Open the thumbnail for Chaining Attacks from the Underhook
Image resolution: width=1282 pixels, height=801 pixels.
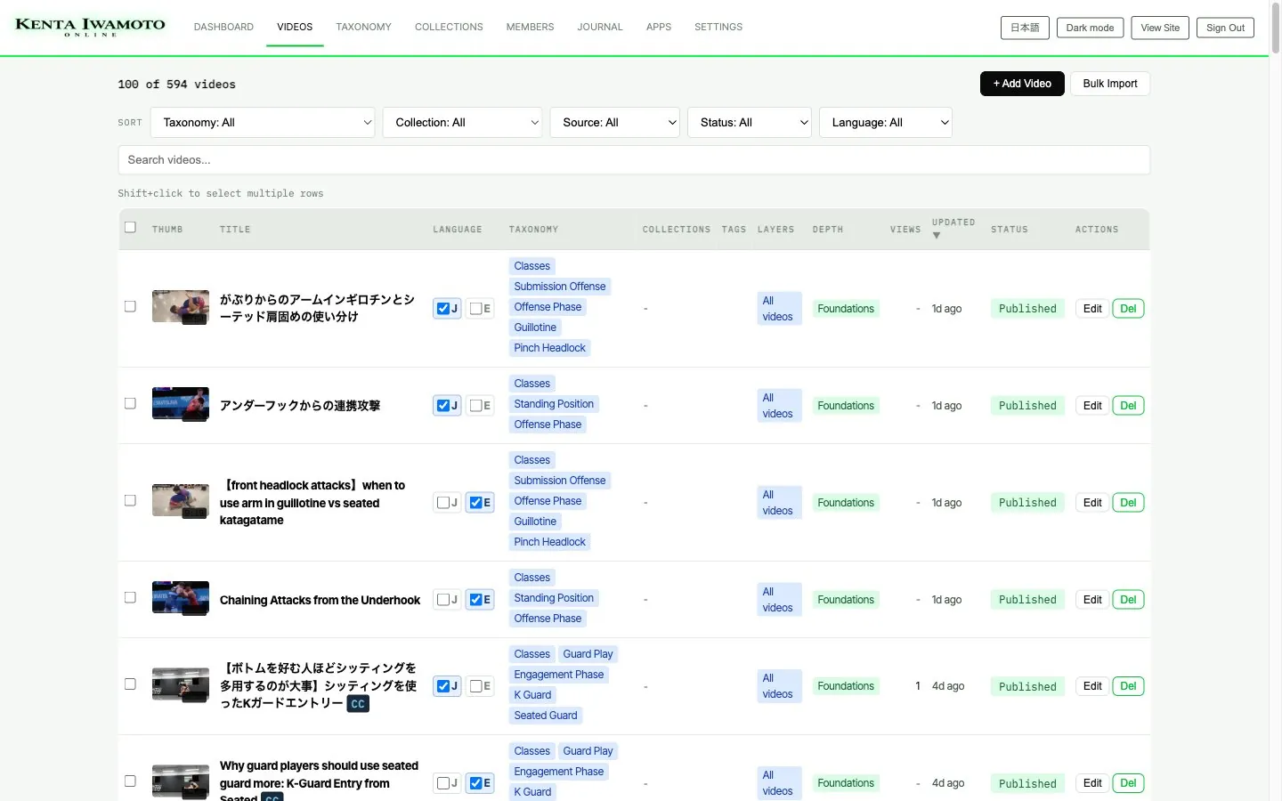tap(181, 598)
